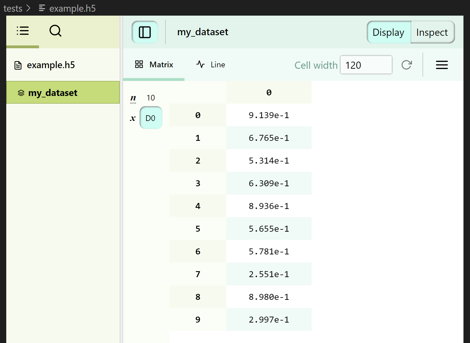Viewport: 470px width, 343px height.
Task: Click cell value 8.980e-1
Action: click(269, 297)
